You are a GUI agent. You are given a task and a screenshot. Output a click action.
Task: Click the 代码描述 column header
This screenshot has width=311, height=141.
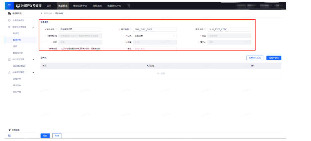[x=151, y=66]
